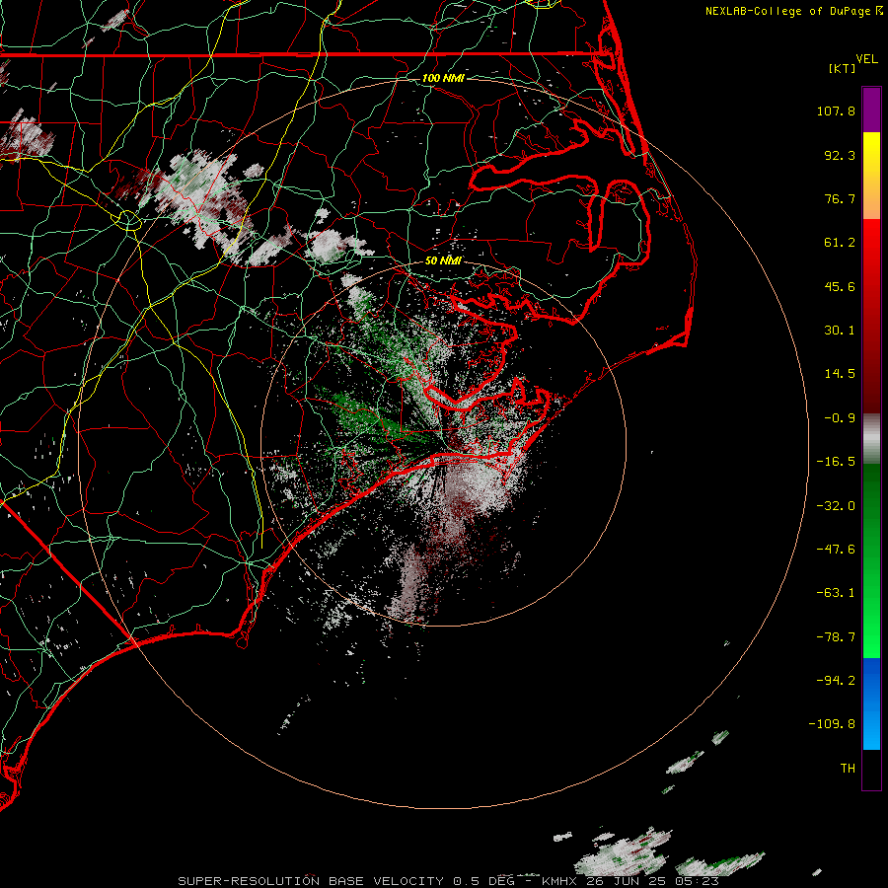Click the TH legend label
The image size is (888, 888).
[848, 769]
